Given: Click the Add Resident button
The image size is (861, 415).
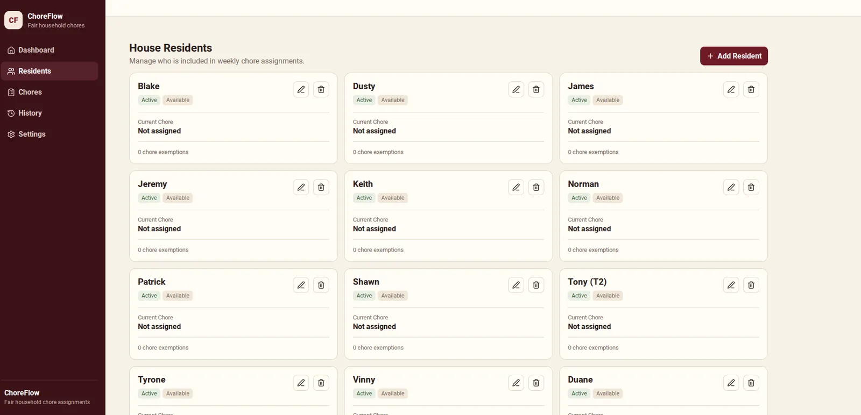Looking at the screenshot, I should [x=734, y=56].
